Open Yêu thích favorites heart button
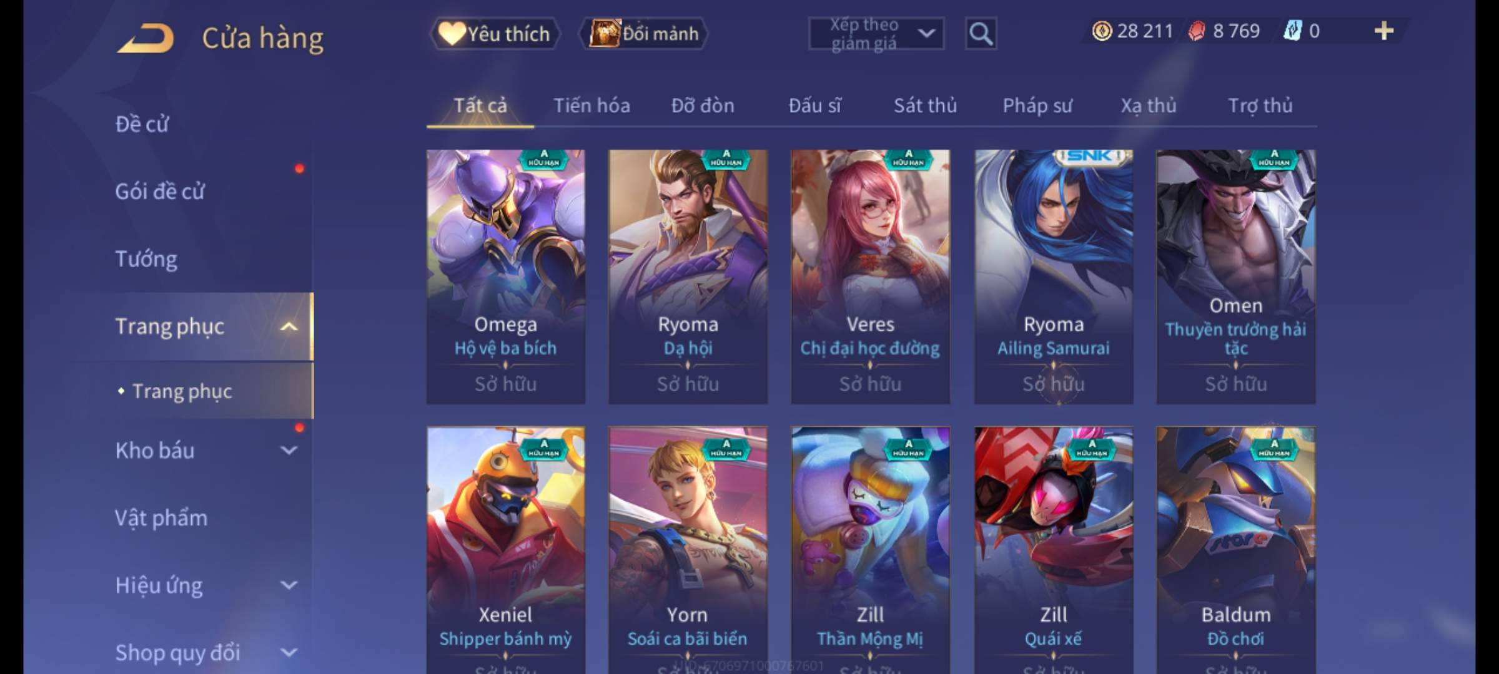 coord(495,34)
